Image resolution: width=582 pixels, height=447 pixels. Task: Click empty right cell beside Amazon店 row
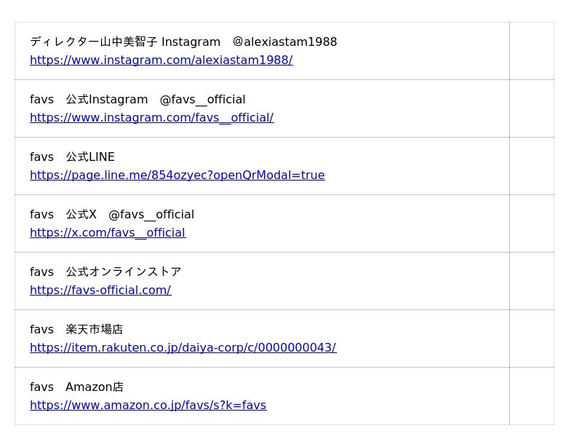[532, 396]
